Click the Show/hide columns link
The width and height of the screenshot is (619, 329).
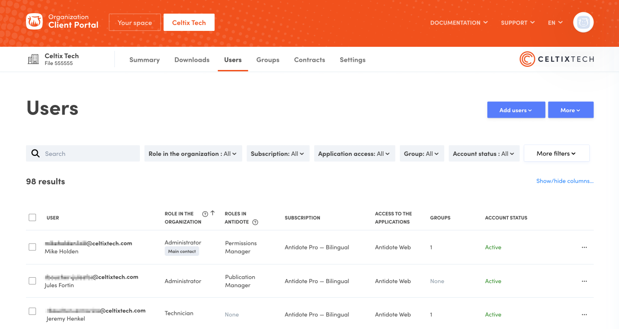tap(565, 181)
